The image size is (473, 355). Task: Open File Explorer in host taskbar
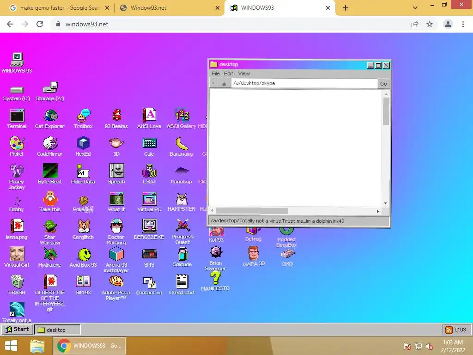click(37, 346)
